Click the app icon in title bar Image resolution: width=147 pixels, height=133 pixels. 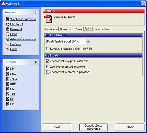(x=3, y=4)
